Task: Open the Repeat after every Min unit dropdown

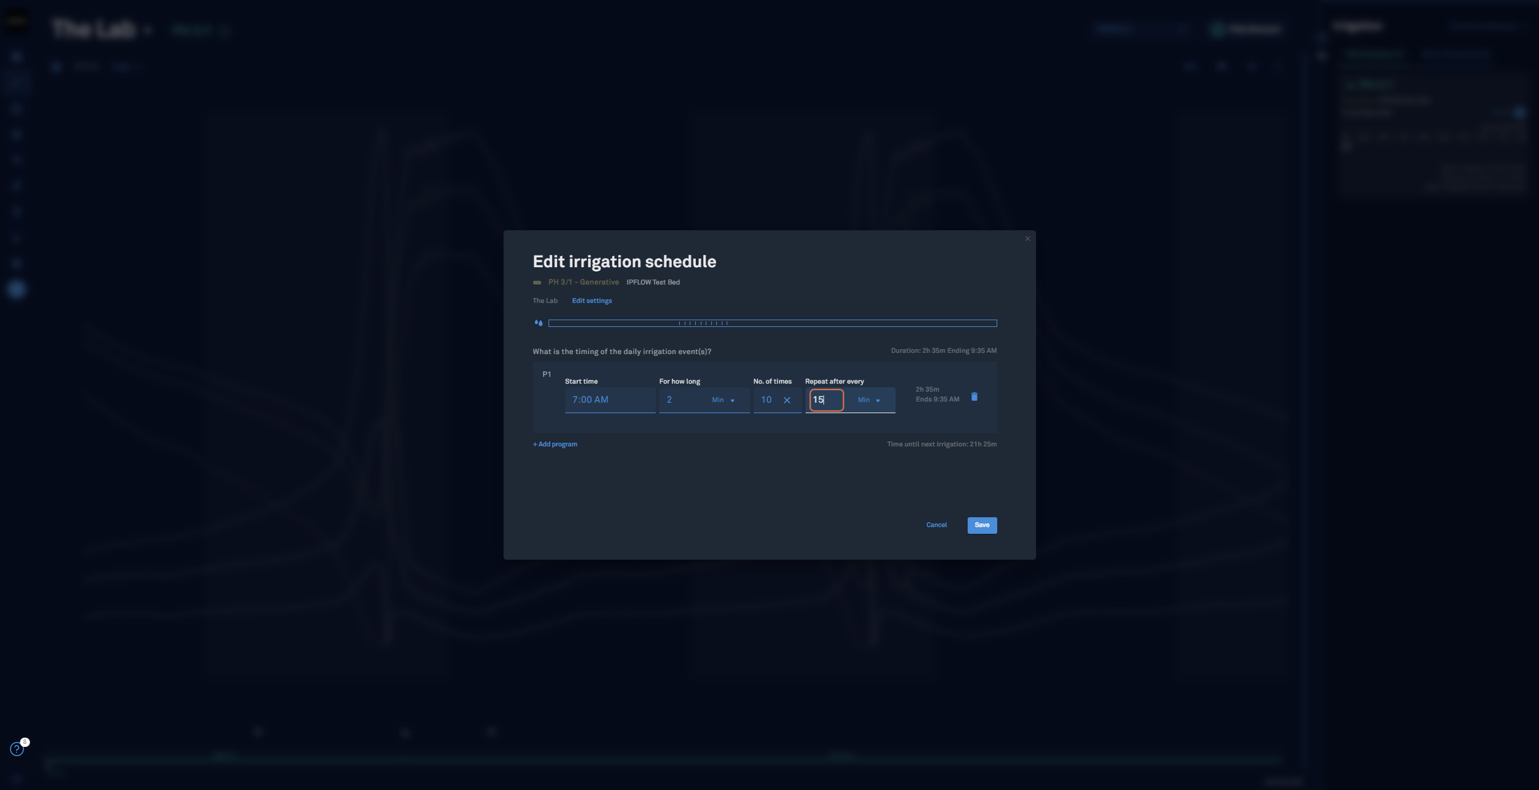Action: [x=869, y=400]
